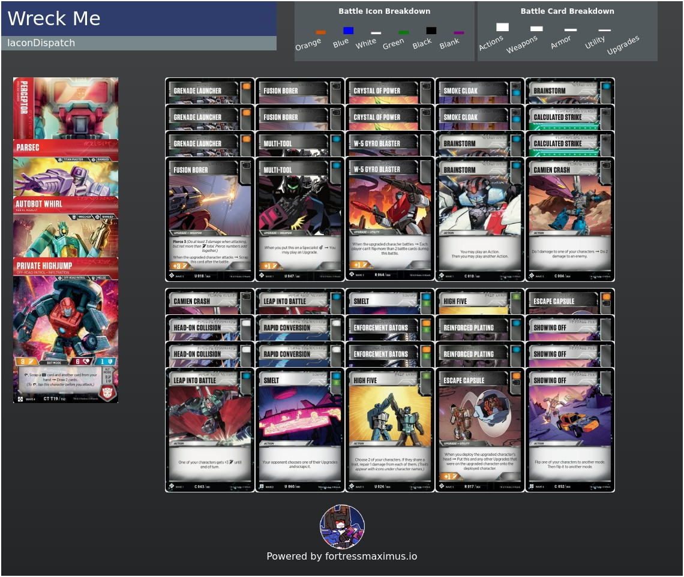Select the collapsed Smelt title strip
The width and height of the screenshot is (684, 577).
coord(390,302)
